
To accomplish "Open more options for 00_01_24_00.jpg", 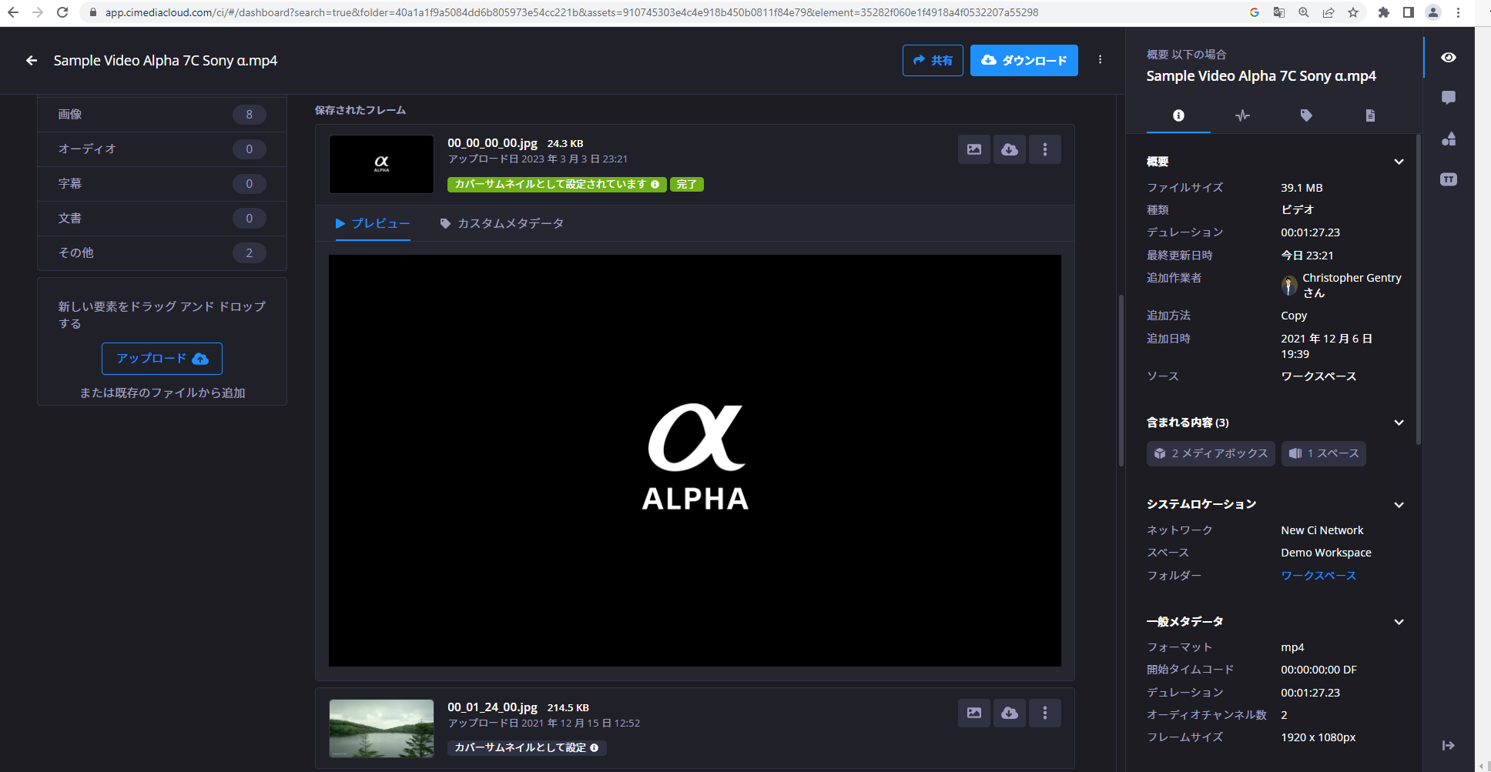I will pyautogui.click(x=1045, y=713).
